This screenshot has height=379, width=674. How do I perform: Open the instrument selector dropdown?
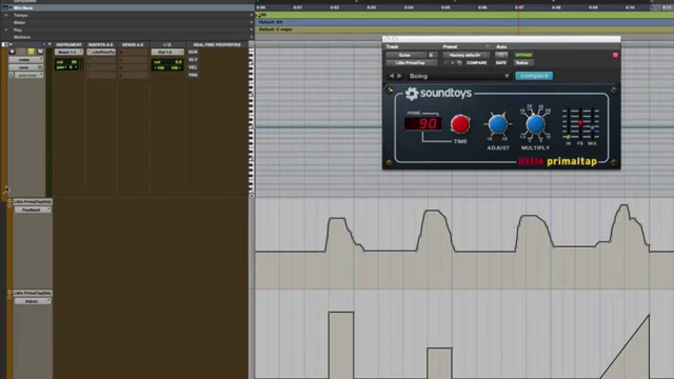tap(69, 52)
